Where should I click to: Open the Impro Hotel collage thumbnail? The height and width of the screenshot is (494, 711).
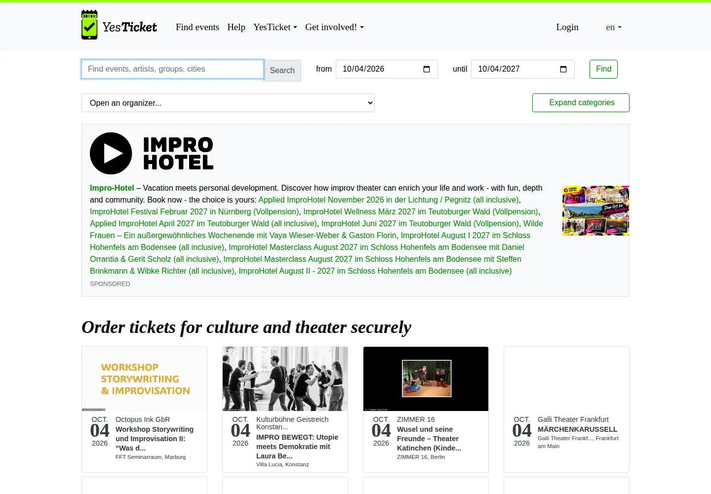click(595, 210)
